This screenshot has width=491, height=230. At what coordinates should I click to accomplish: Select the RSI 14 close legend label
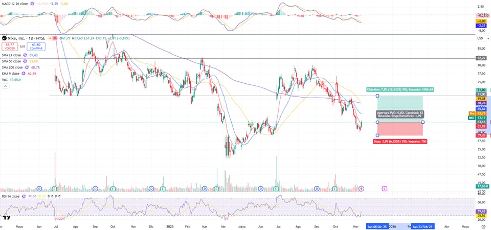pos(11,196)
